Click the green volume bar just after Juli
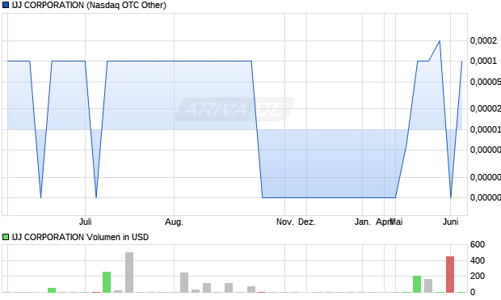The image size is (501, 300). [x=107, y=282]
